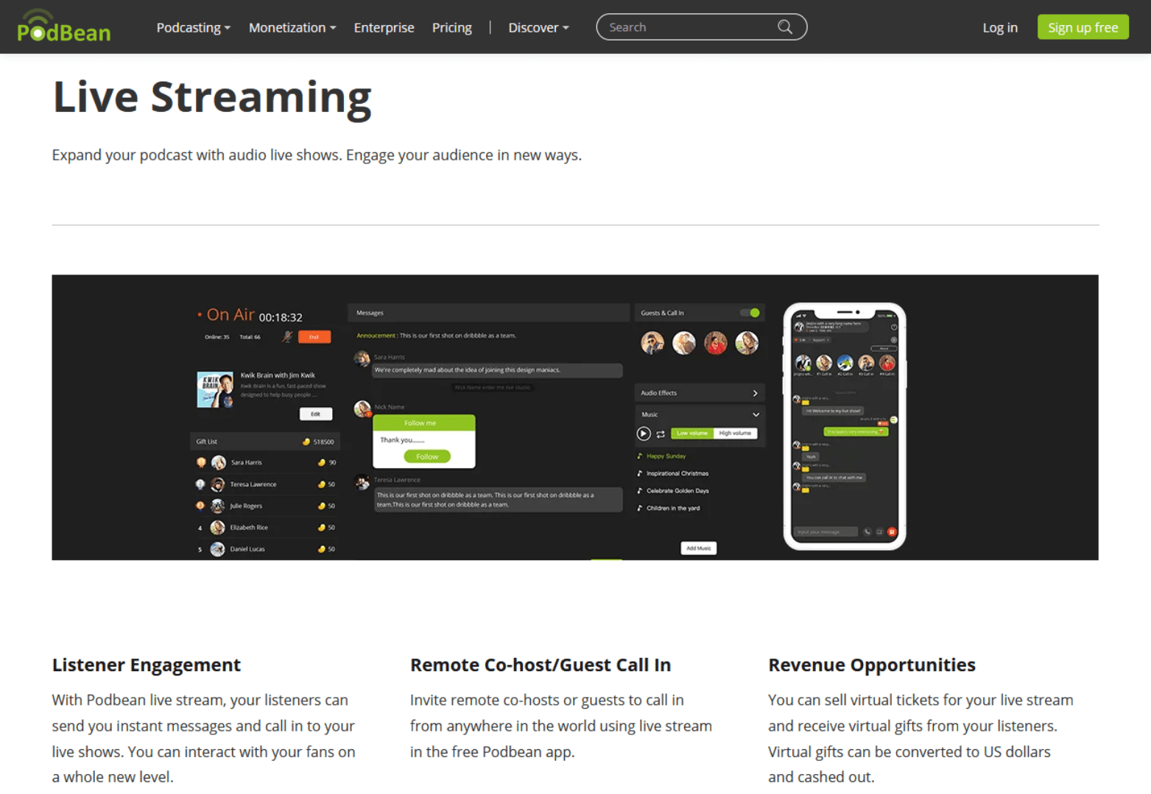Click the Sign up free button
1151x794 pixels.
tap(1083, 27)
